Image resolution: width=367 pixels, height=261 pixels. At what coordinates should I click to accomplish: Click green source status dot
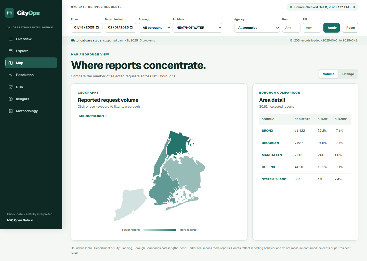coord(291,7)
